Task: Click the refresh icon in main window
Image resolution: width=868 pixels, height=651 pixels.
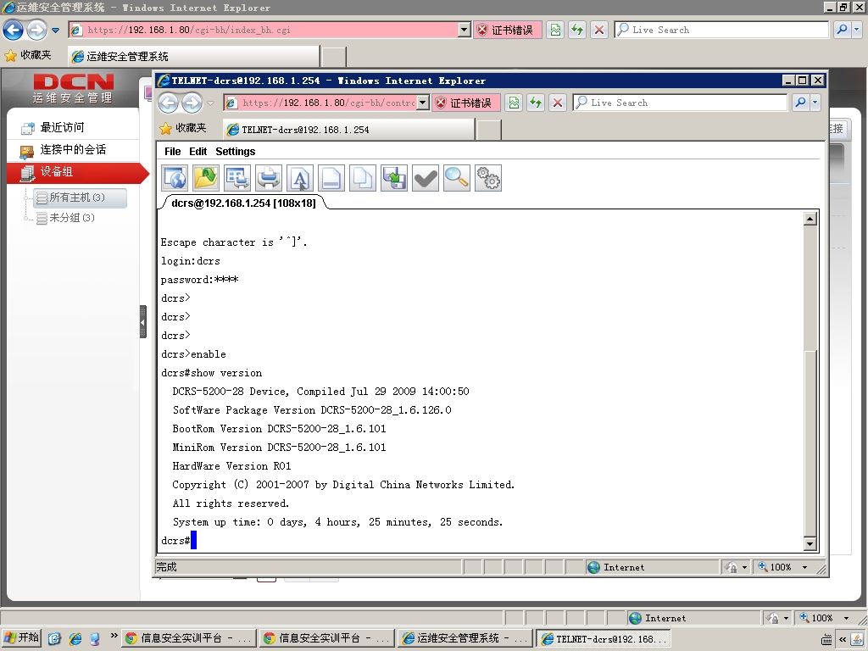Action: click(x=577, y=30)
